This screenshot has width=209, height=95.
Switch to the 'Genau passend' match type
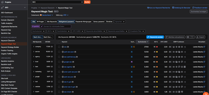point(99,21)
